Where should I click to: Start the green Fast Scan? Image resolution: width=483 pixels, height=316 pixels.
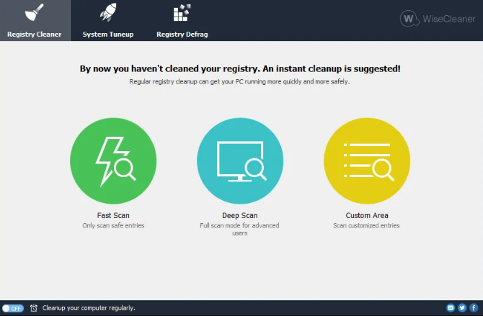(x=113, y=161)
